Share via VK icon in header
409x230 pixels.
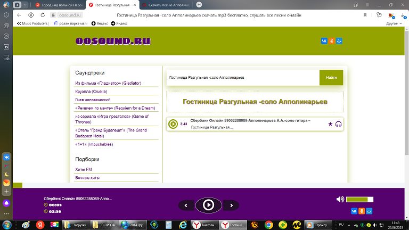(x=324, y=41)
